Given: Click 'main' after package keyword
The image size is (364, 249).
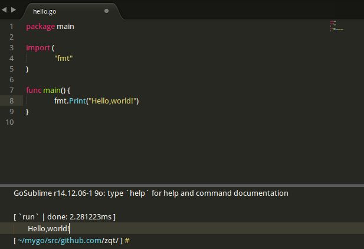Looking at the screenshot, I should pos(65,27).
